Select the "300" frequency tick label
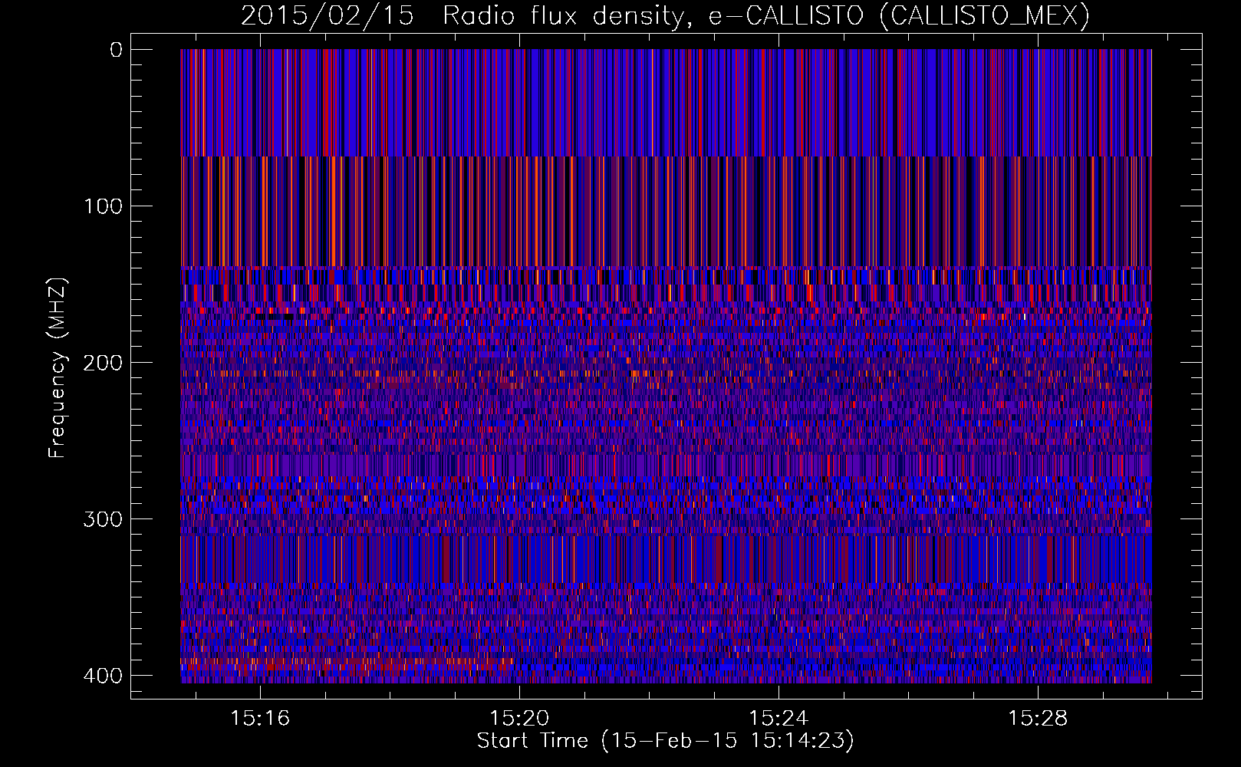The width and height of the screenshot is (1241, 767). (x=102, y=519)
